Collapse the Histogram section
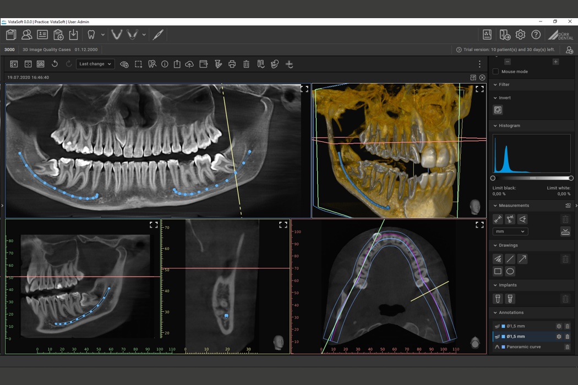 [495, 125]
